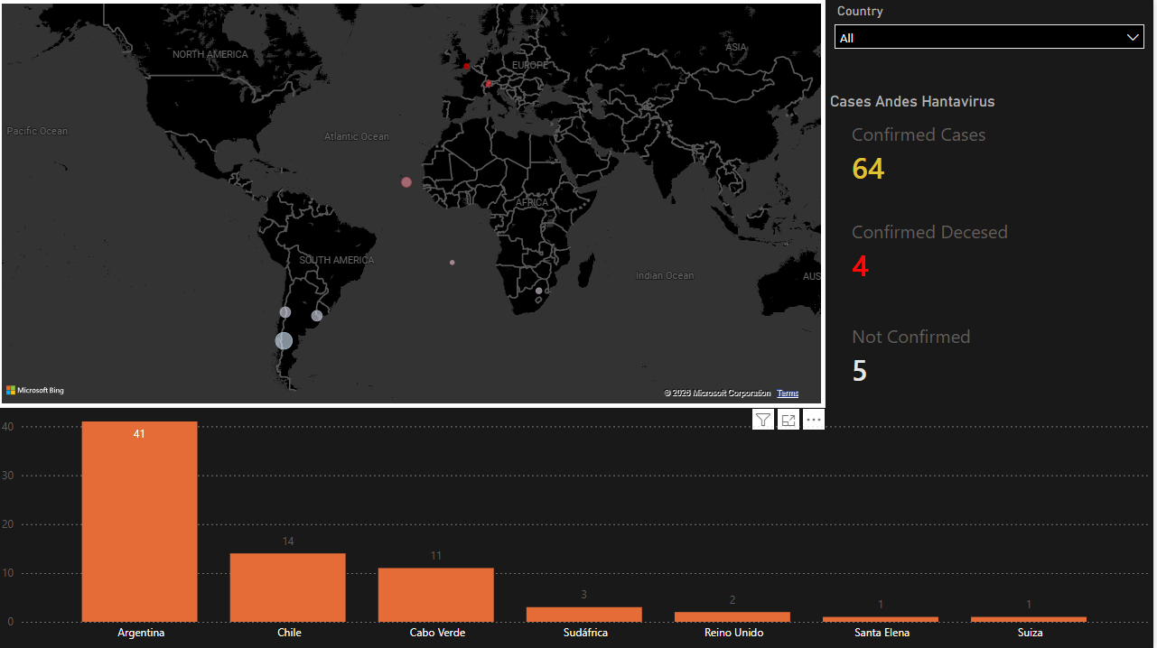Expand the Country slicer dropdown arrow

[x=1134, y=37]
